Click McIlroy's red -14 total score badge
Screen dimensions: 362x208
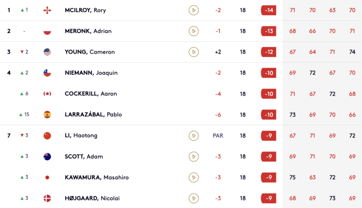point(269,10)
